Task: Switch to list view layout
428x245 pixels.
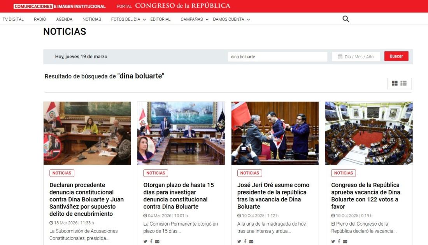Action: pos(403,83)
